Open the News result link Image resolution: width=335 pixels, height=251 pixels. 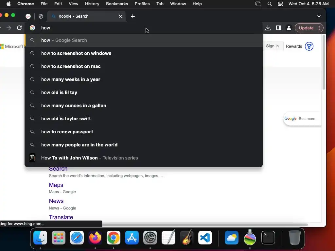coord(56,201)
